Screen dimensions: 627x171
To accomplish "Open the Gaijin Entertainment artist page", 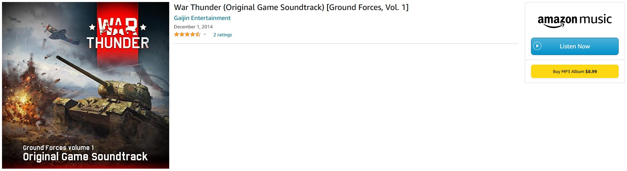I will click(x=202, y=18).
